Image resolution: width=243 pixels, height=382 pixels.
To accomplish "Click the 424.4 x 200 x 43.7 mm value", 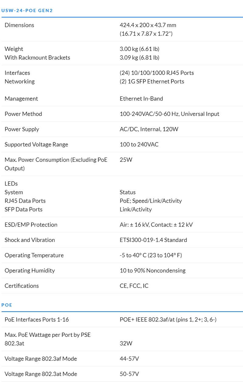I will [x=148, y=25].
